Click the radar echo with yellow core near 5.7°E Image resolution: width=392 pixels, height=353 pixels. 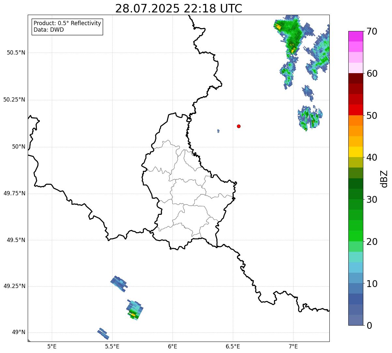[135, 310]
